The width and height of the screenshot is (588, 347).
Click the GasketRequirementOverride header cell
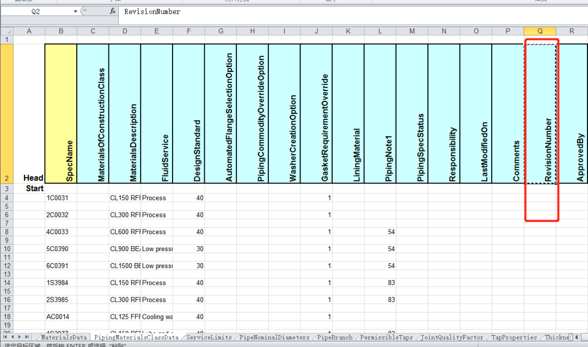pos(316,114)
